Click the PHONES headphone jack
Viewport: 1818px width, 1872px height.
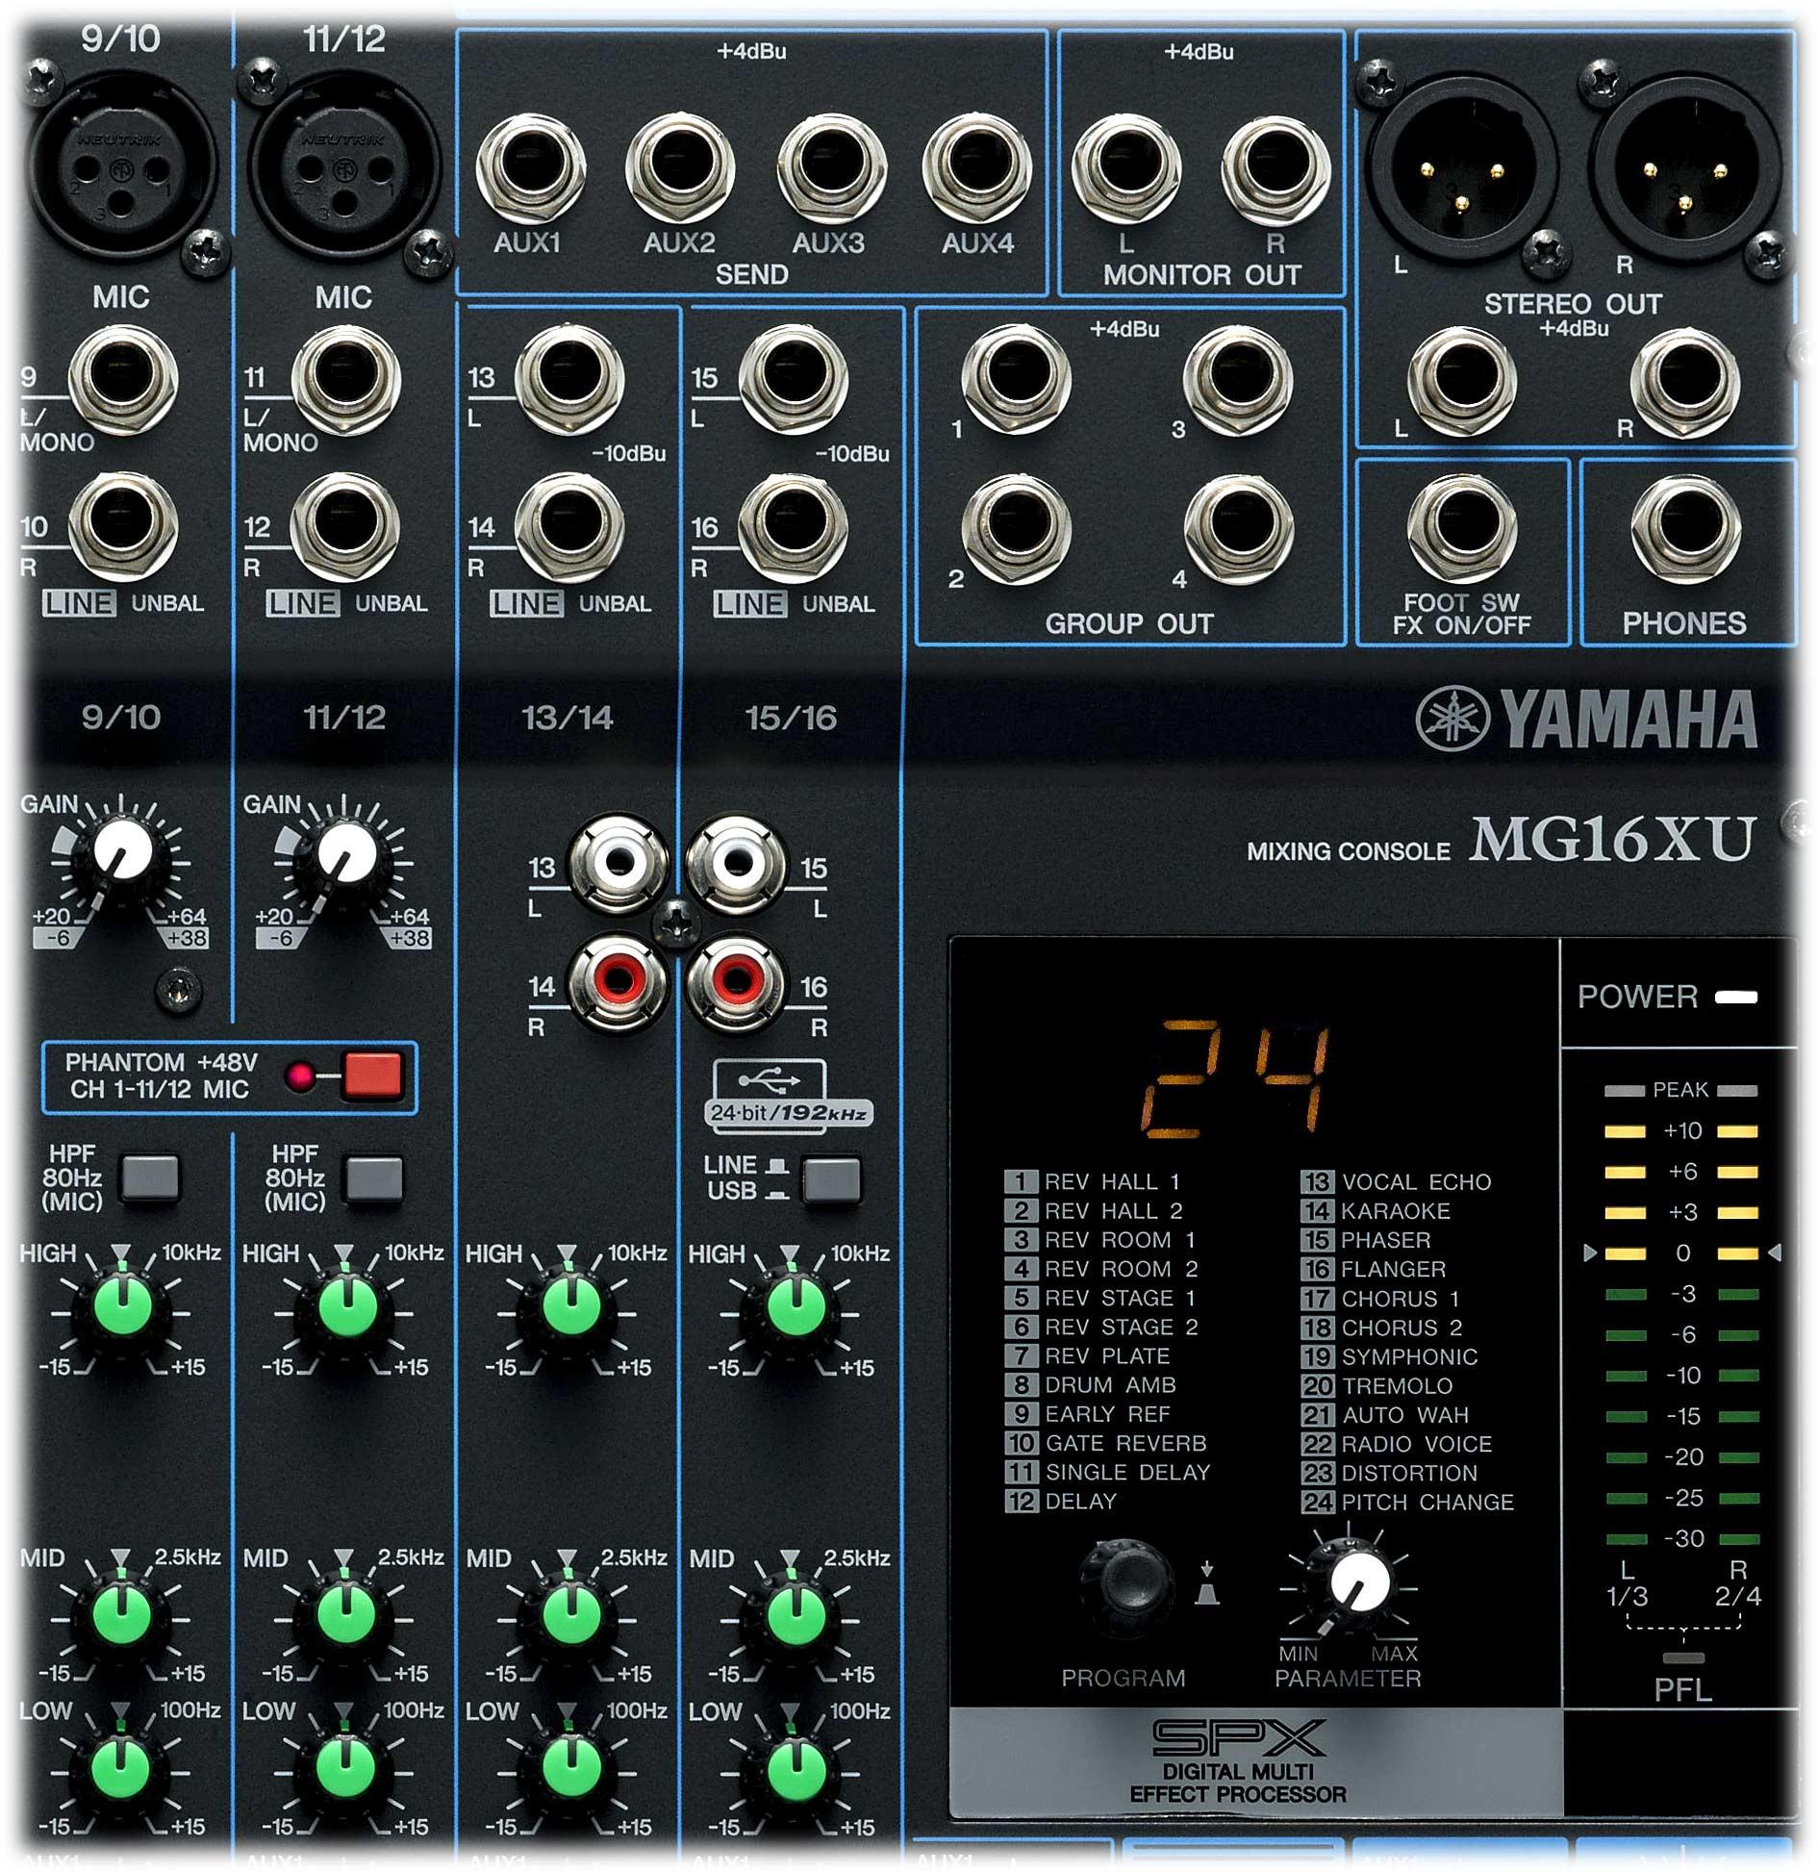1685,529
